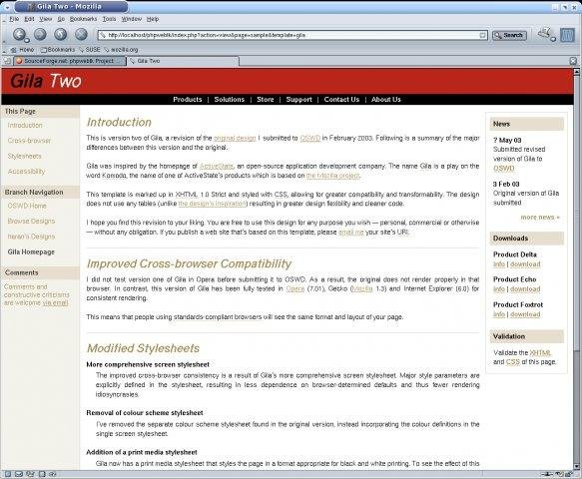Click the vertical scrollbar down arrow
582x479 pixels.
coord(577,466)
